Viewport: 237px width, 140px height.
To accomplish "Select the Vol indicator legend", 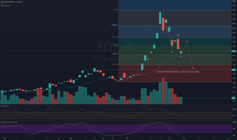I will (2, 4).
